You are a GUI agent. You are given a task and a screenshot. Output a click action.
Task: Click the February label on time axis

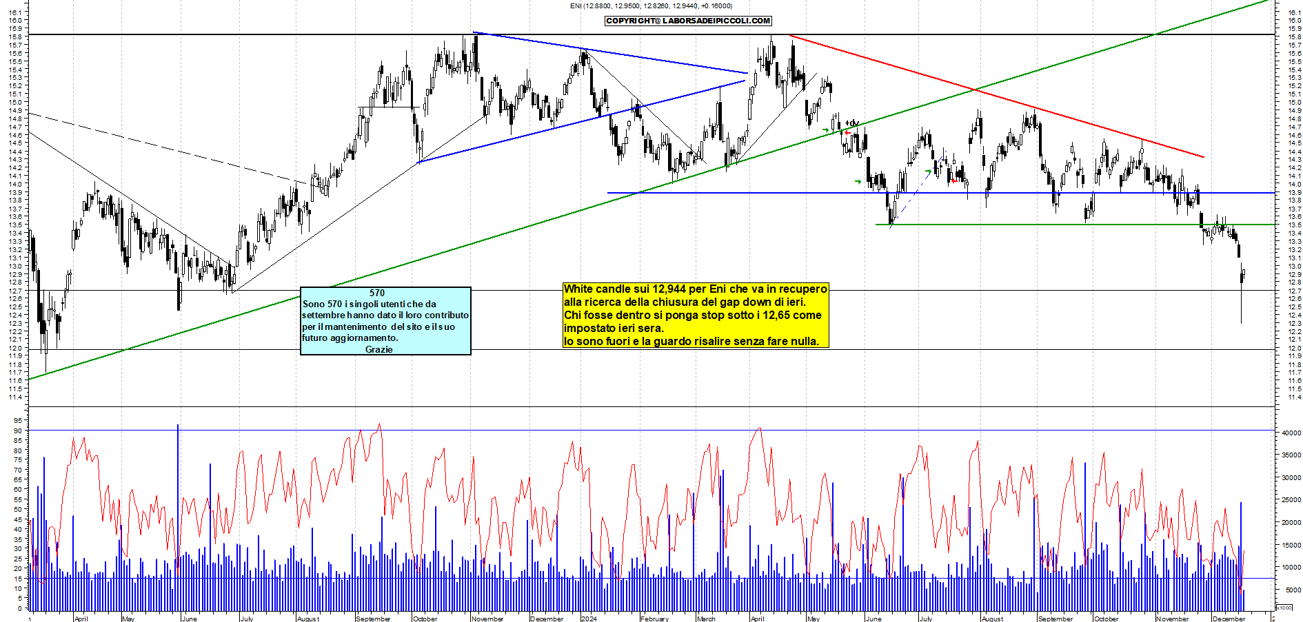click(x=654, y=619)
